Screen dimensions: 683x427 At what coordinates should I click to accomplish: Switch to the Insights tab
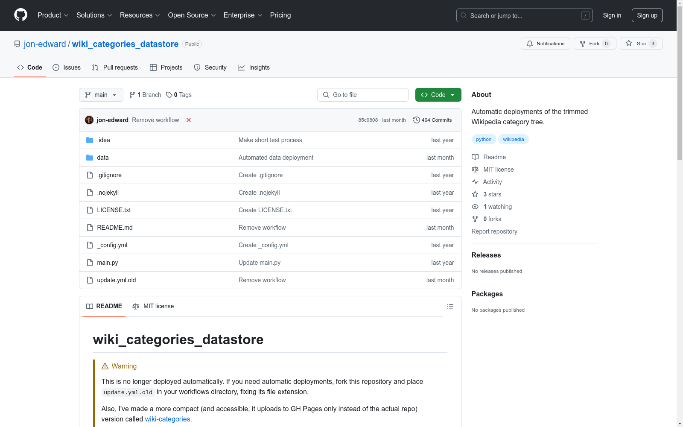pos(254,67)
